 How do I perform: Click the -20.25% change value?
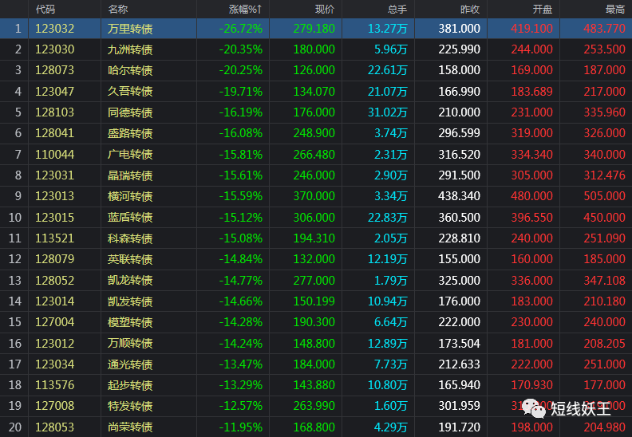click(241, 70)
